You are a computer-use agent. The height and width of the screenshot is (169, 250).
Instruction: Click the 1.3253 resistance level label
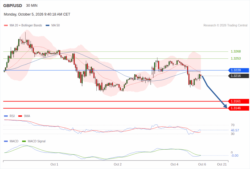point(236,58)
